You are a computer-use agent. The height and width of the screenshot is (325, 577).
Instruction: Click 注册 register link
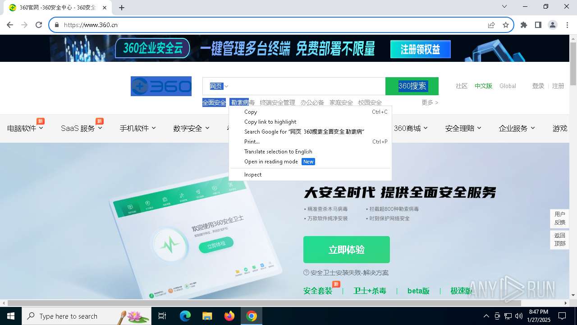(558, 86)
